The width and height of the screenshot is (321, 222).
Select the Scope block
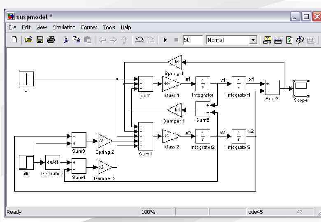[x=301, y=89]
